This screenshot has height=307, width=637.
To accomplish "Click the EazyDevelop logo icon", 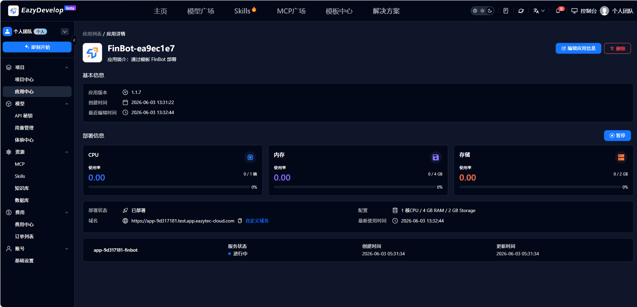I will [13, 11].
